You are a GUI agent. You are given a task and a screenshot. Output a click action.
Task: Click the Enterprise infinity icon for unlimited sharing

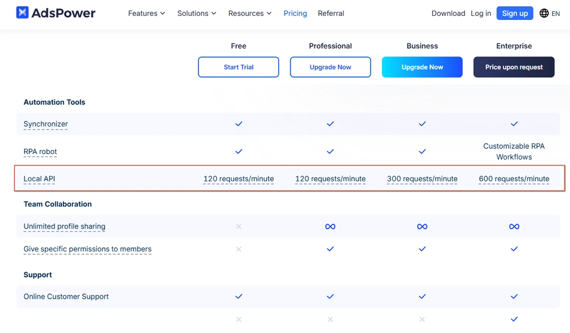tap(514, 226)
